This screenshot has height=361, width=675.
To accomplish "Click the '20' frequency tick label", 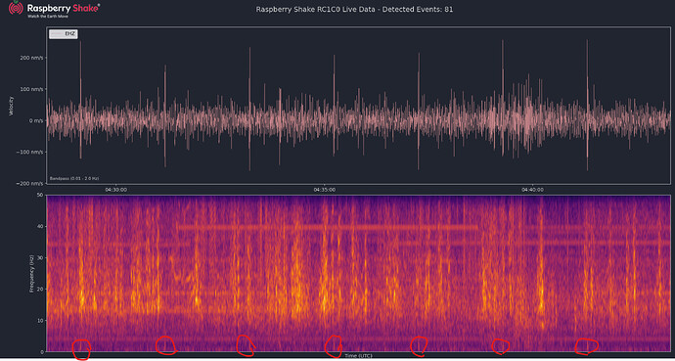I will click(x=41, y=290).
